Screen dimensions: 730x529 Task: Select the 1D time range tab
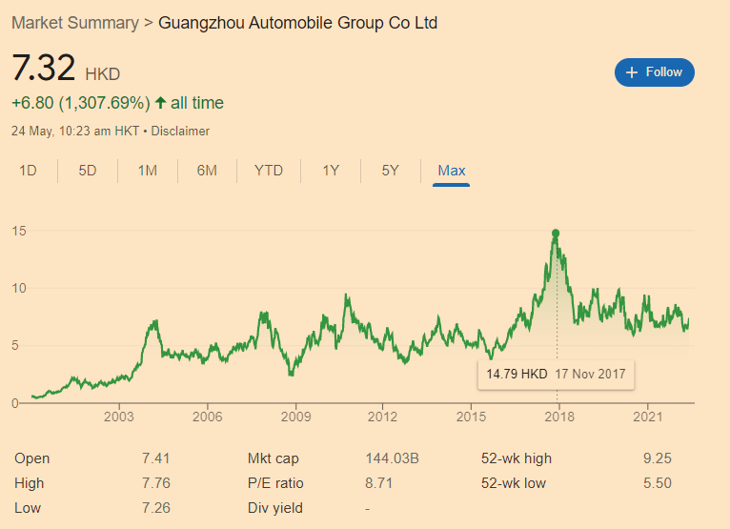click(x=28, y=171)
